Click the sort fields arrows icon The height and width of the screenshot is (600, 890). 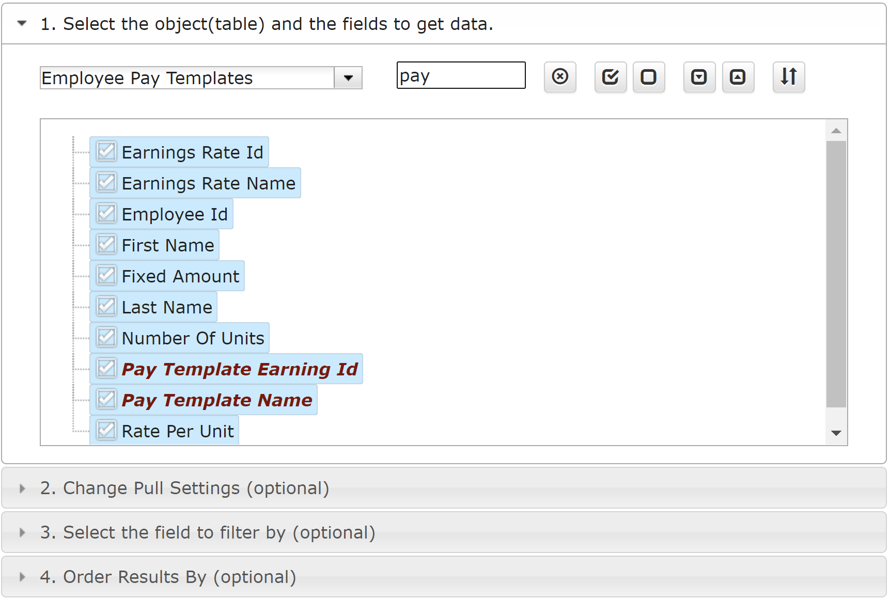pyautogui.click(x=788, y=77)
